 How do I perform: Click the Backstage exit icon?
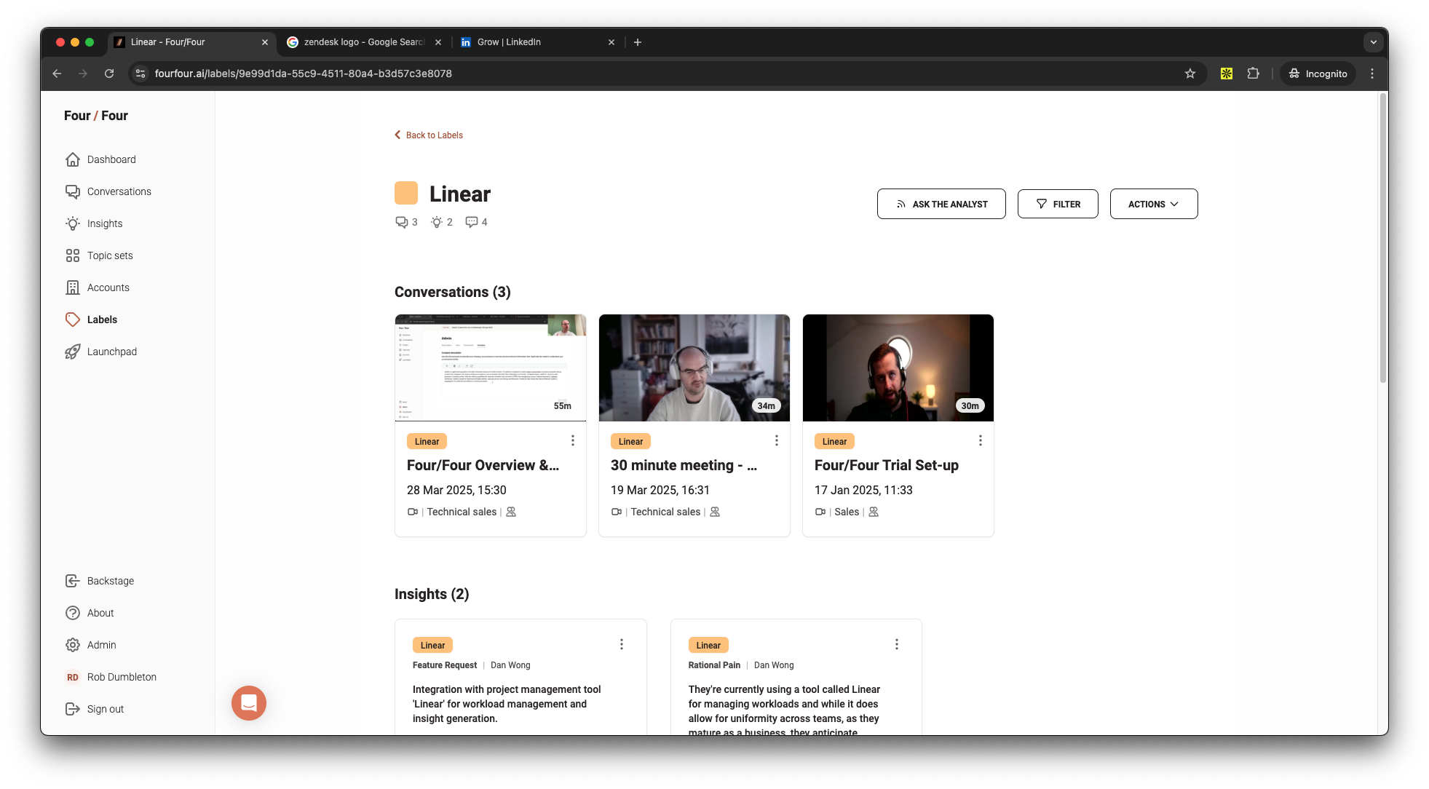[73, 581]
